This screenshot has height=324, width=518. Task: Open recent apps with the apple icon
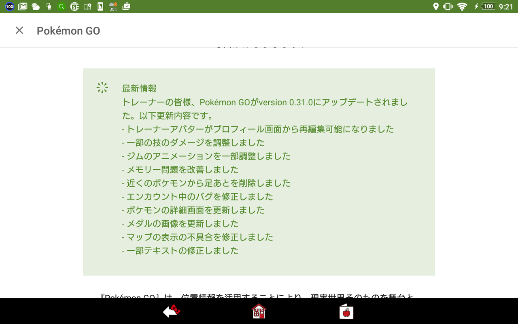[x=346, y=311]
